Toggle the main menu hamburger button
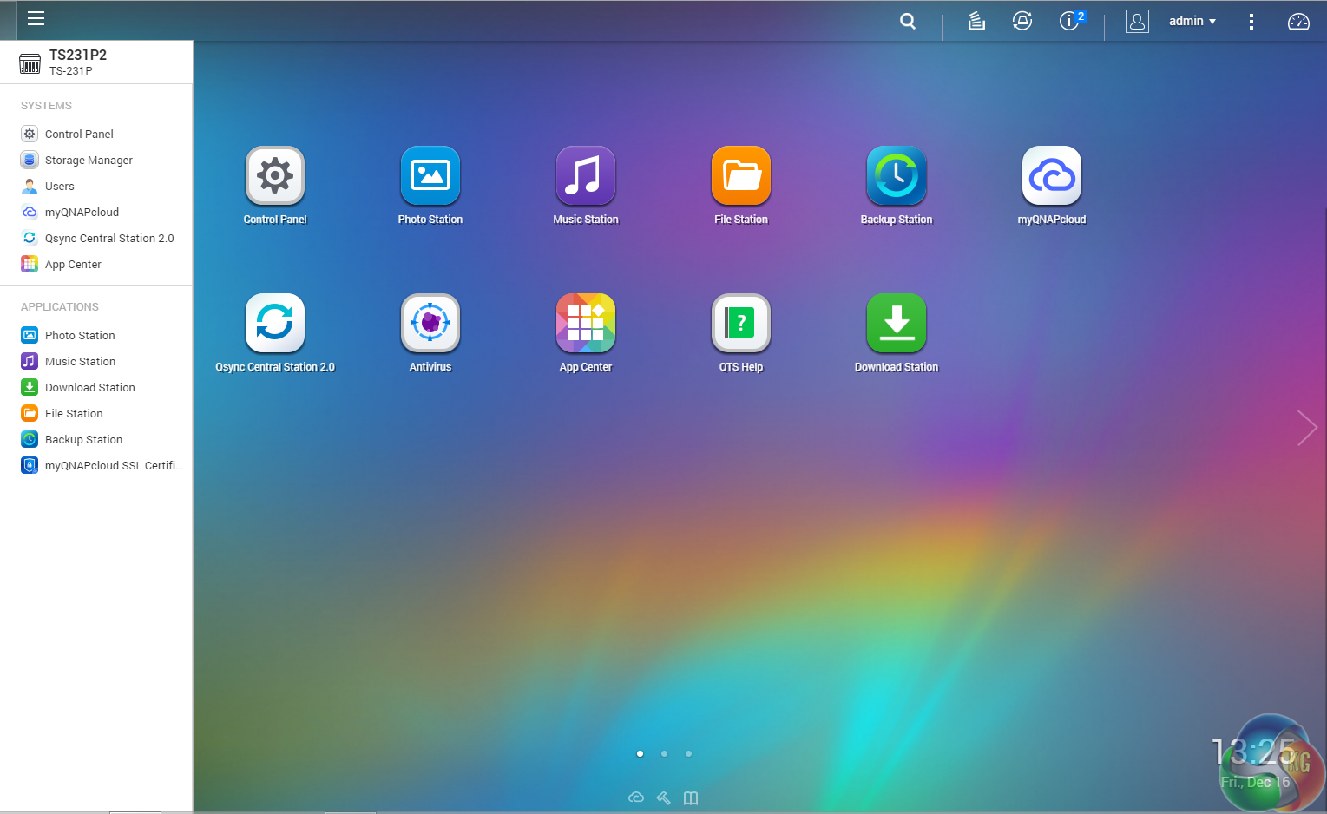Viewport: 1327px width, 814px height. tap(36, 19)
